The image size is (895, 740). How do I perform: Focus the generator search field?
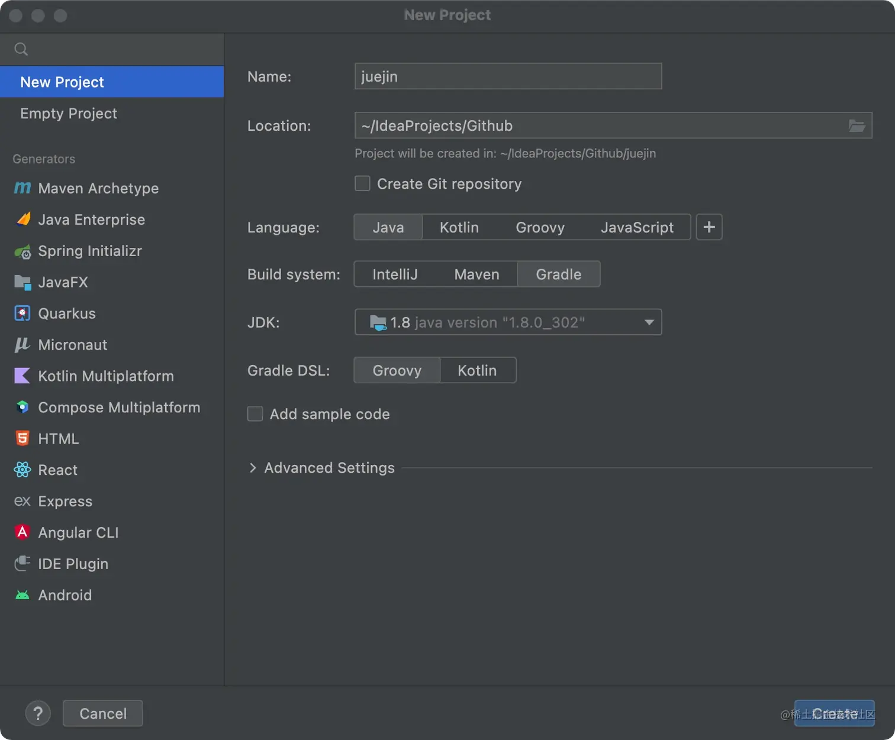point(112,49)
